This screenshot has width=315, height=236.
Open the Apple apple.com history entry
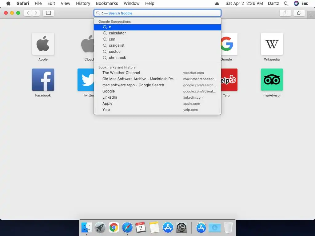pos(157,104)
